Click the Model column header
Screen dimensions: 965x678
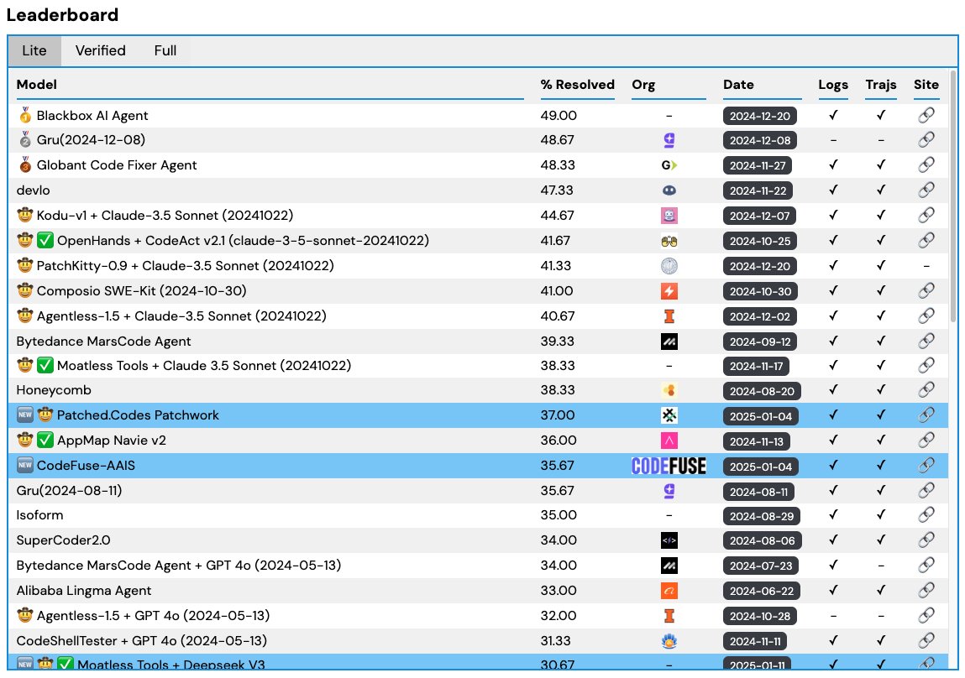point(36,85)
